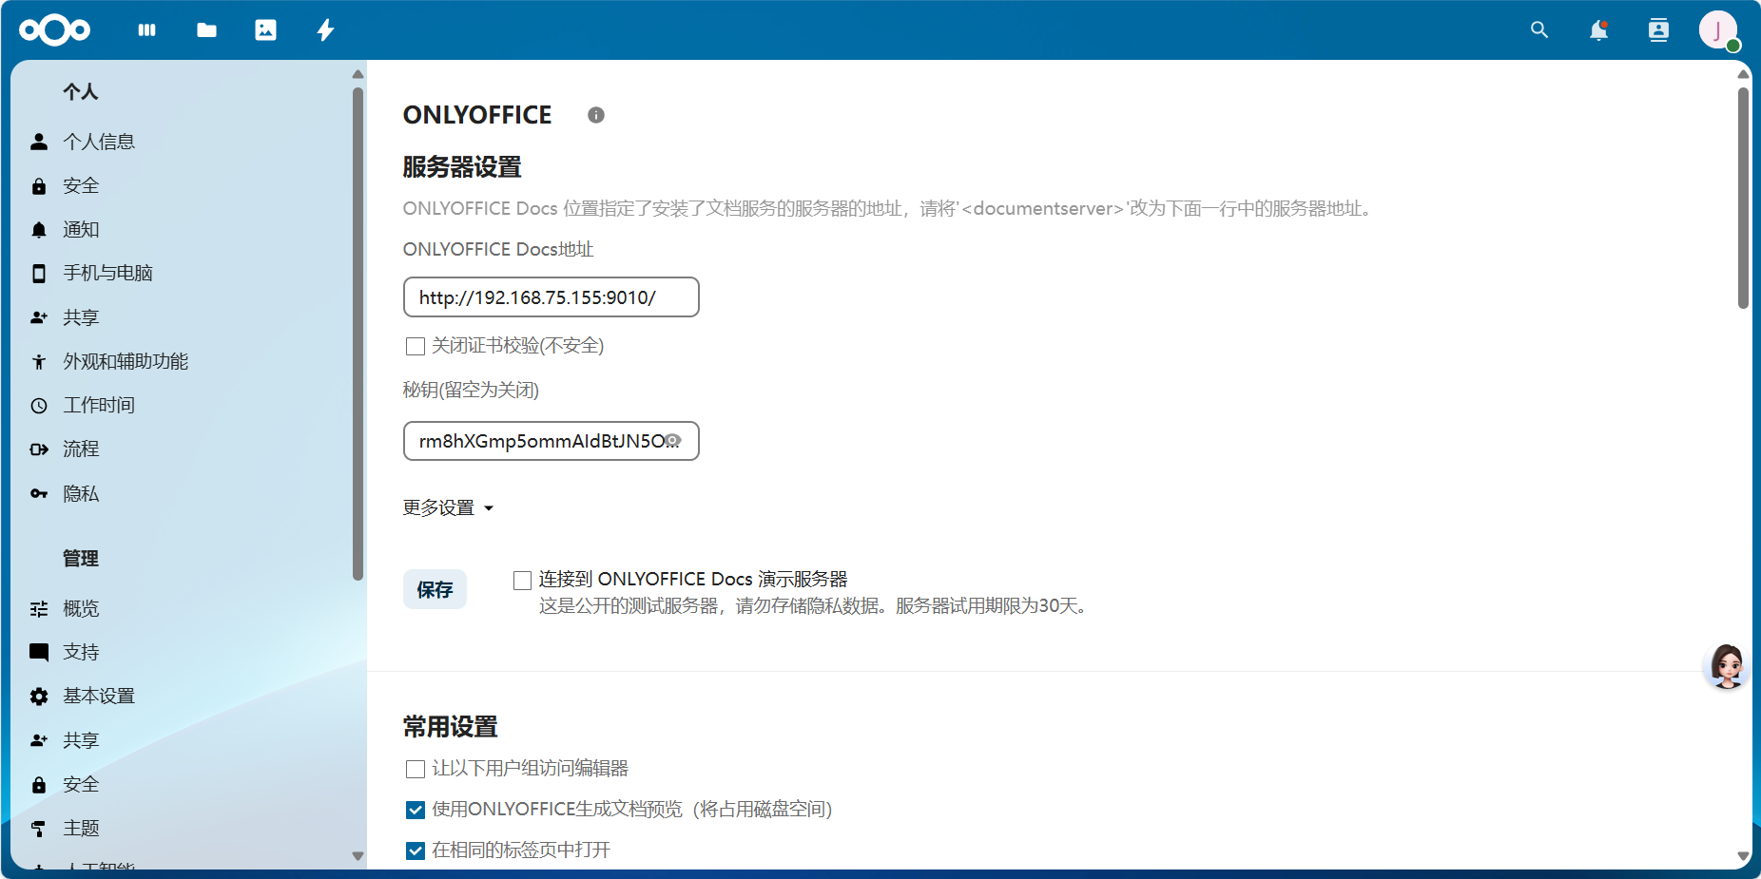Click the Nextcloud logo
The height and width of the screenshot is (879, 1761).
[x=54, y=29]
